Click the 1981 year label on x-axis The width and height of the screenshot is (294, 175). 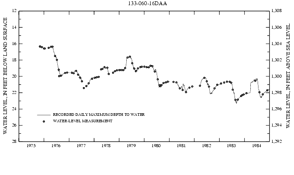click(181, 146)
